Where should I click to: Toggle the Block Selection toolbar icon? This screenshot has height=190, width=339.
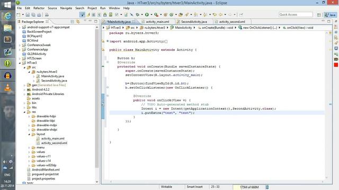93,15
